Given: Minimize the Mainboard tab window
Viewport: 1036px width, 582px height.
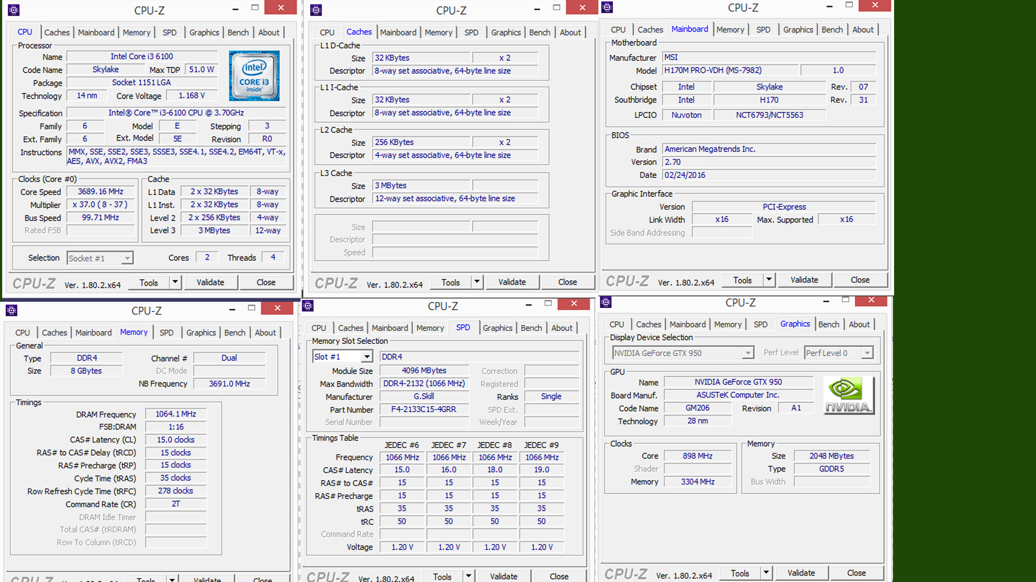Looking at the screenshot, I should pyautogui.click(x=829, y=6).
